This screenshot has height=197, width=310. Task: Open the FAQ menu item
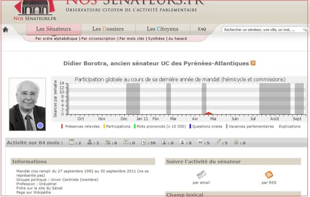pos(202,29)
